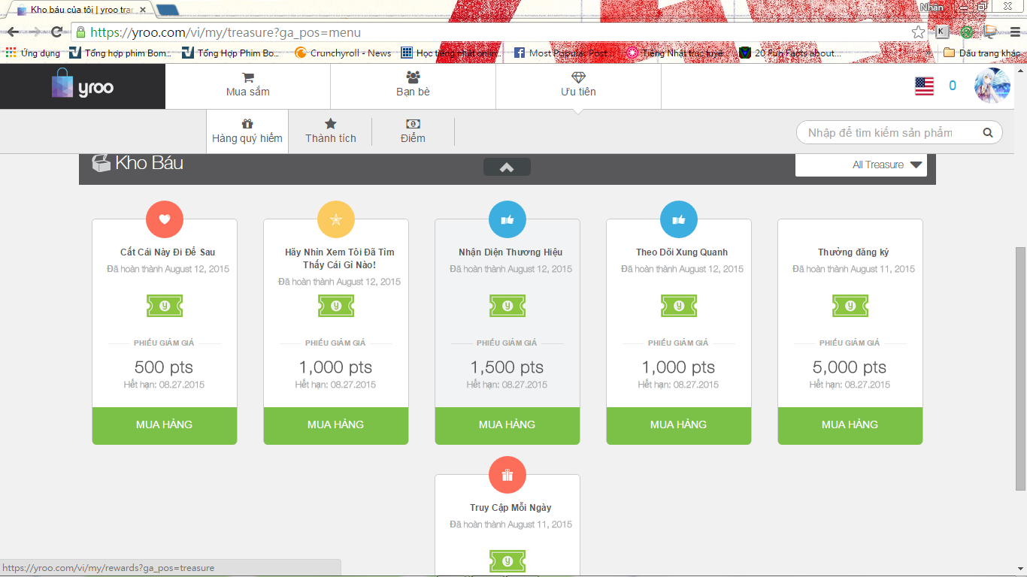This screenshot has width=1027, height=577.
Task: Click the thumbs-up badge on Theo Dõi Xung Quanh
Action: point(679,219)
